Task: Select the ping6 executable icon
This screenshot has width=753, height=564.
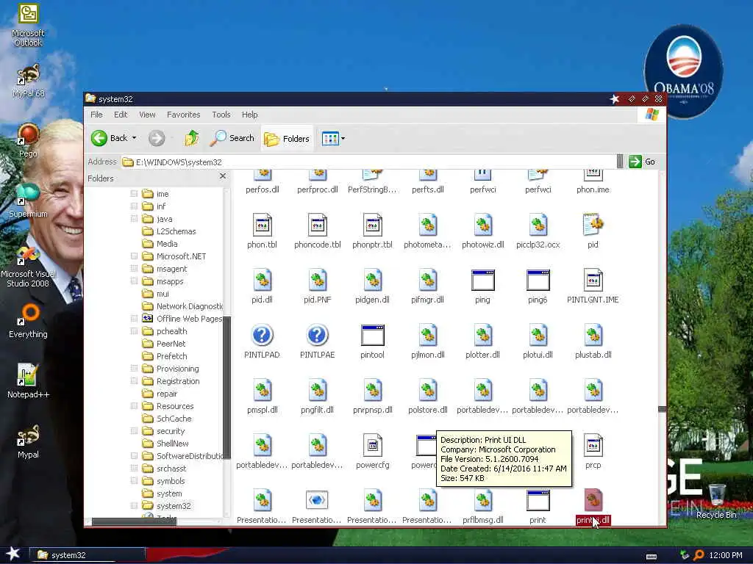Action: point(538,286)
